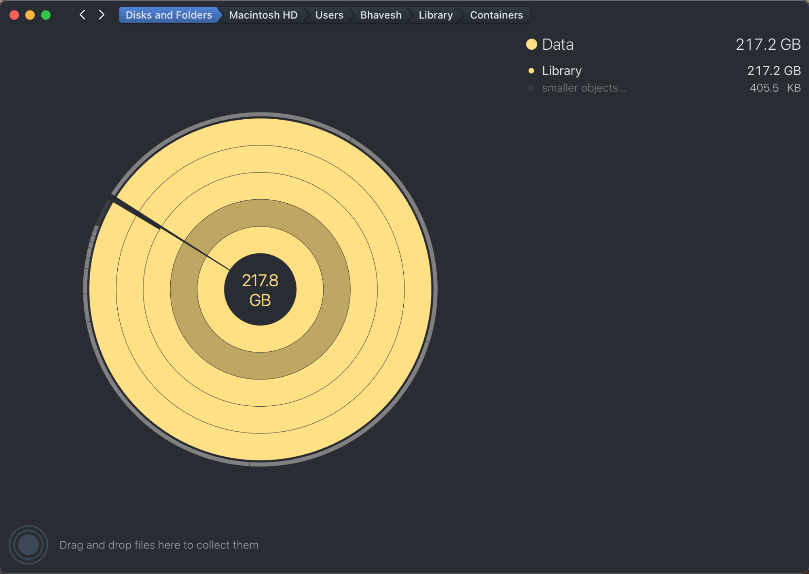Viewport: 809px width, 574px height.
Task: Click the outermost yellow ring
Action: pyautogui.click(x=260, y=447)
